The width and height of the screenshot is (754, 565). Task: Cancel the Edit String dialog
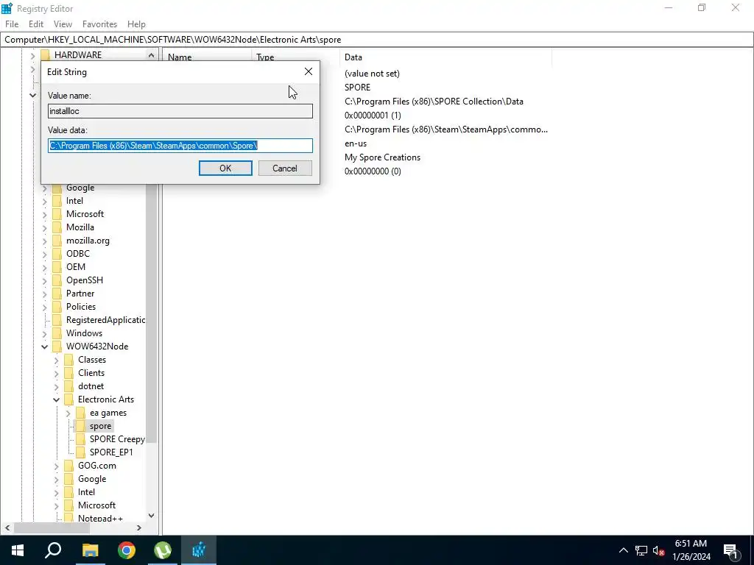(x=285, y=168)
